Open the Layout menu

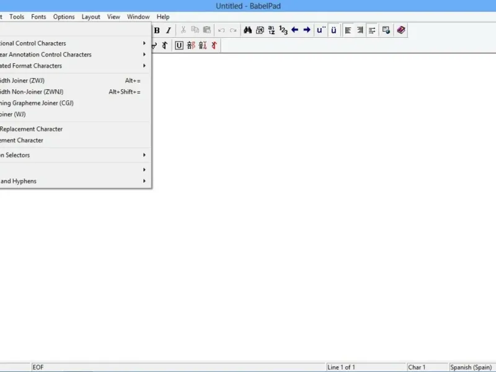[x=91, y=17]
